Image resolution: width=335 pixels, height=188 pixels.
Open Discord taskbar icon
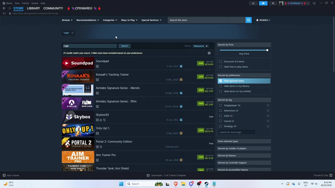(191, 184)
